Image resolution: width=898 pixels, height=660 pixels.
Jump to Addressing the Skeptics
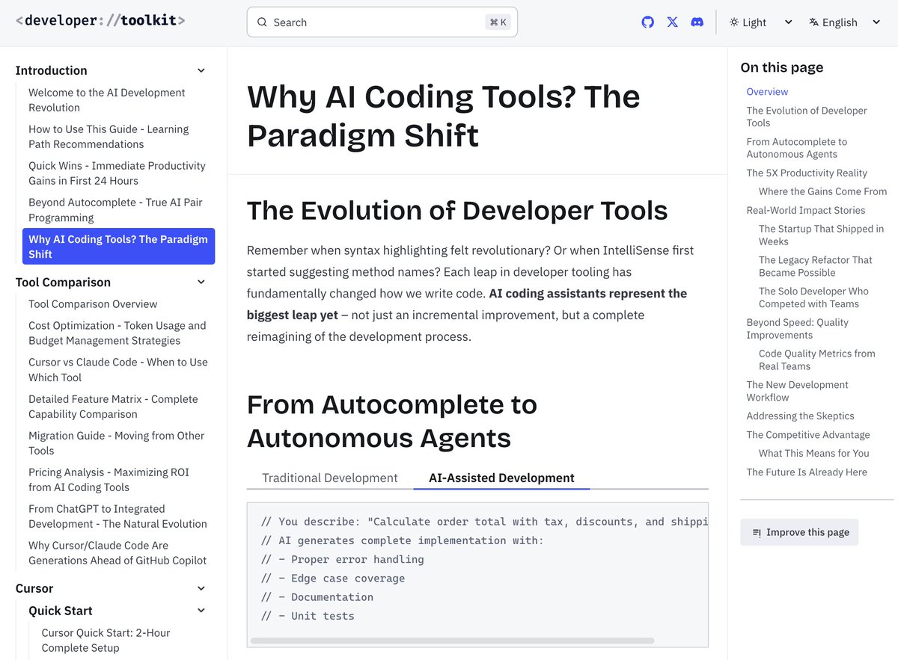click(x=800, y=416)
